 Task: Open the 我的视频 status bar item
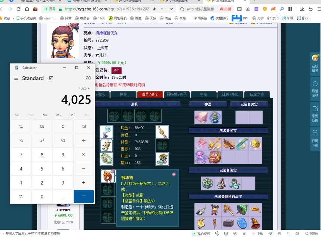pyautogui.click(x=201, y=233)
